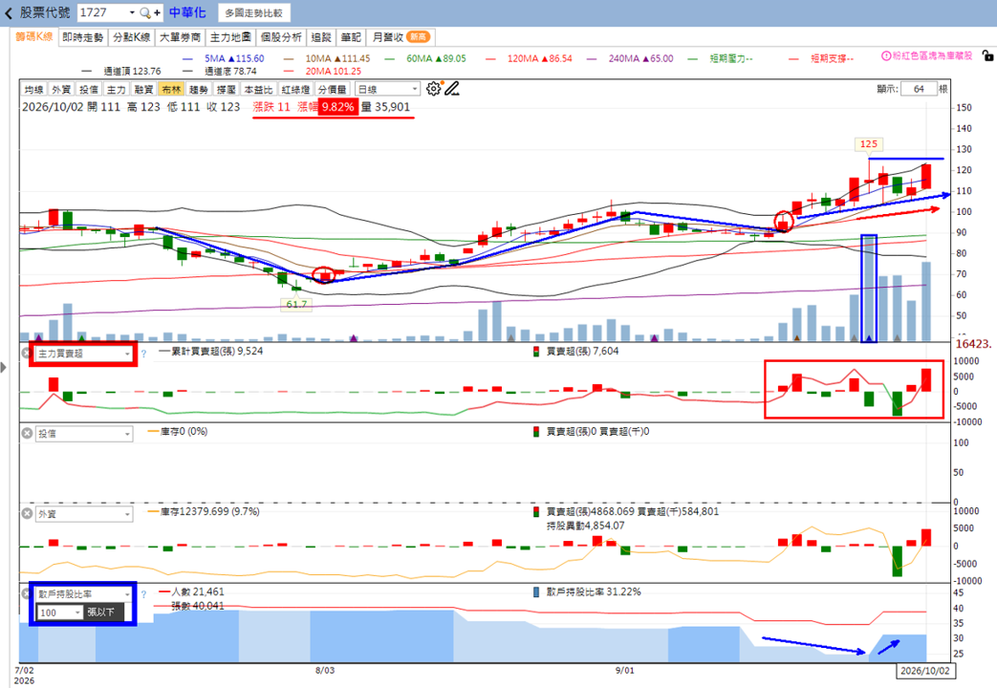Open help for the 散戶持股比率 indicator
The height and width of the screenshot is (688, 997).
pyautogui.click(x=143, y=594)
